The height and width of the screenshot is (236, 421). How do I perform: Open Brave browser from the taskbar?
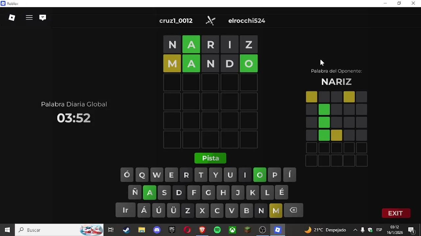(x=202, y=230)
